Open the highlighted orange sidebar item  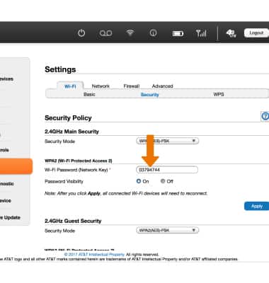(x=16, y=166)
